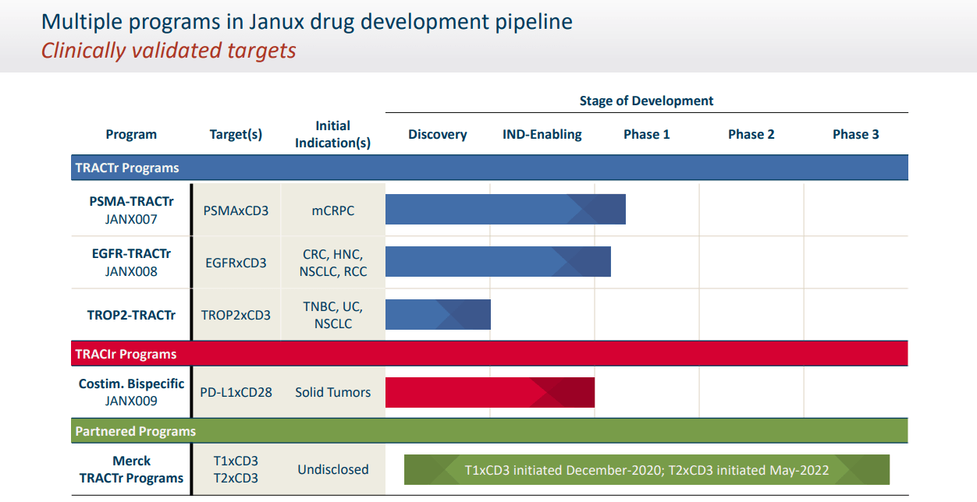Screen dimensions: 977x502
Task: Select the EGFR-TRACTr JANX008 program entry
Action: (x=130, y=261)
